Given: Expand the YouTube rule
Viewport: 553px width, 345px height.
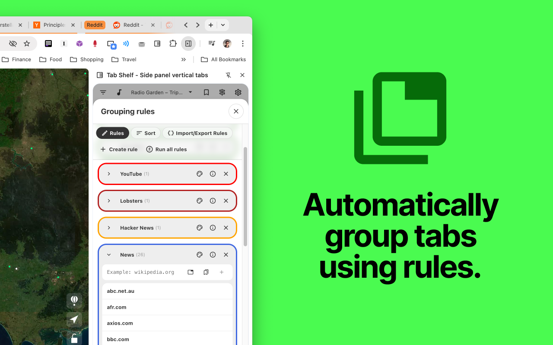Looking at the screenshot, I should [109, 174].
